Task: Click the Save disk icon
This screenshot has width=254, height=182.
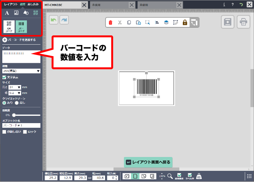Action: click(x=227, y=22)
